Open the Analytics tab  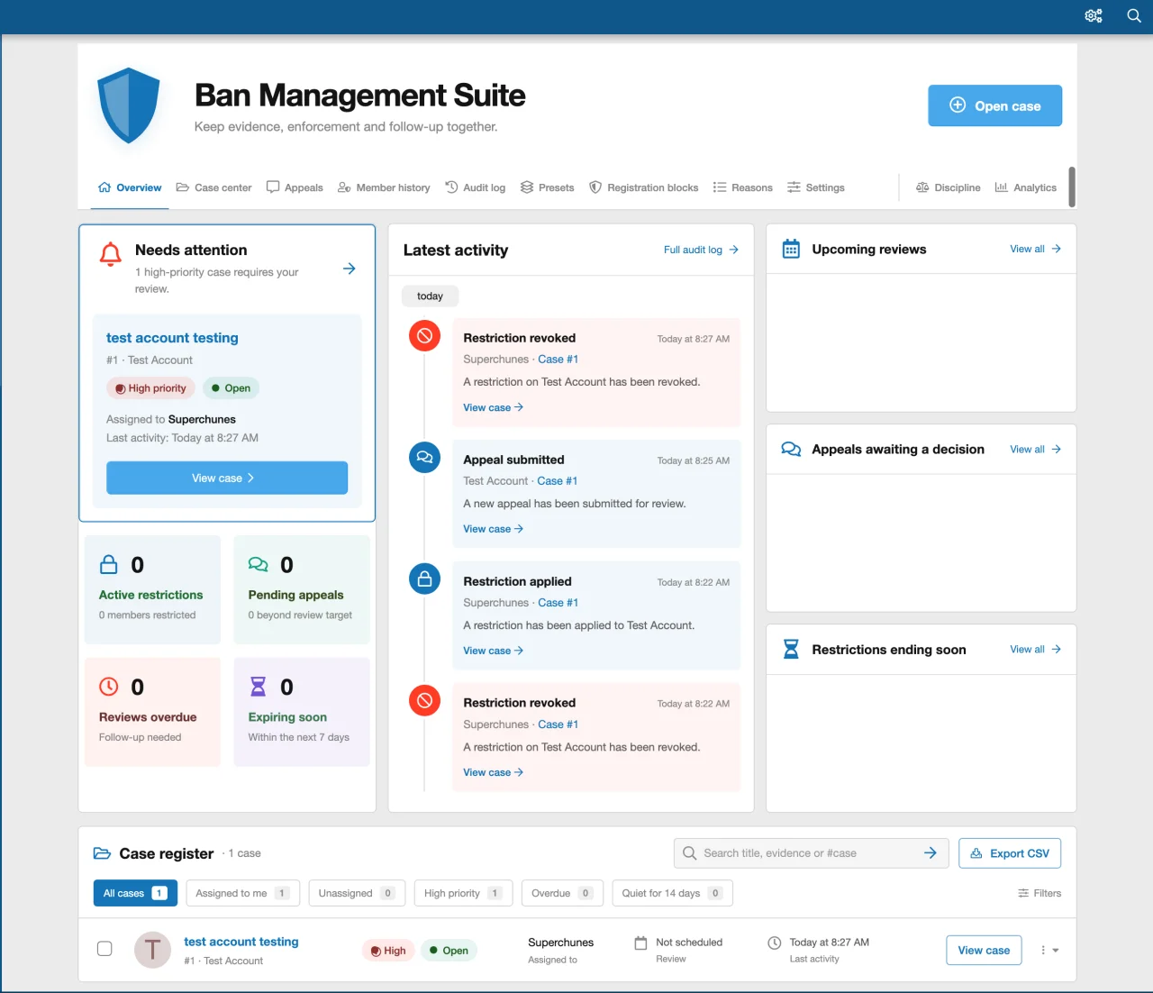[x=1025, y=187]
